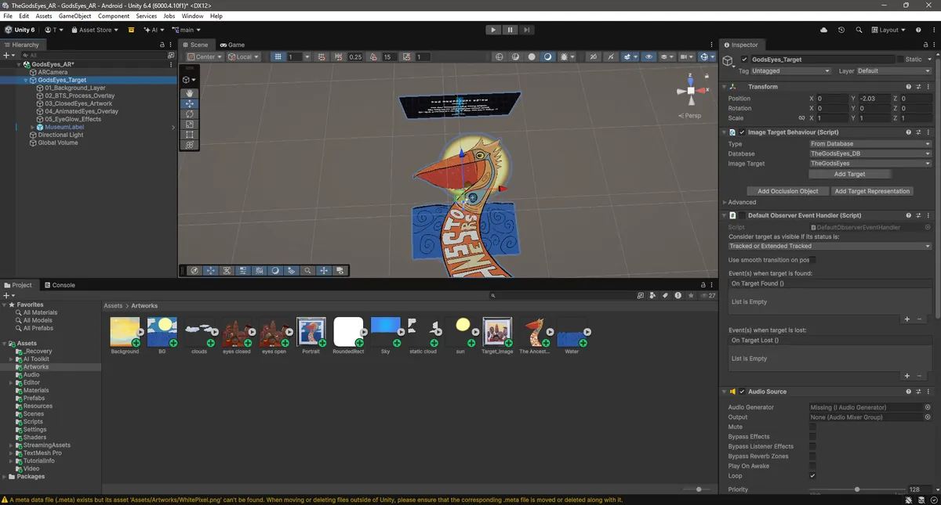Click the Step frame button
This screenshot has height=505, width=941.
coord(527,30)
